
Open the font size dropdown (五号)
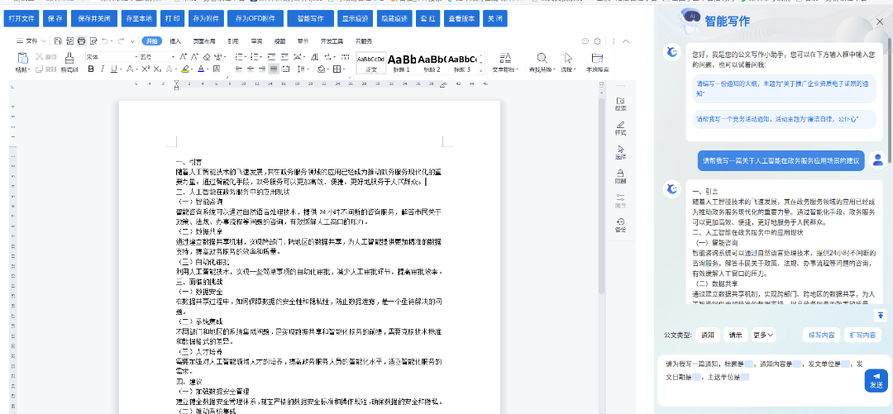pyautogui.click(x=173, y=57)
